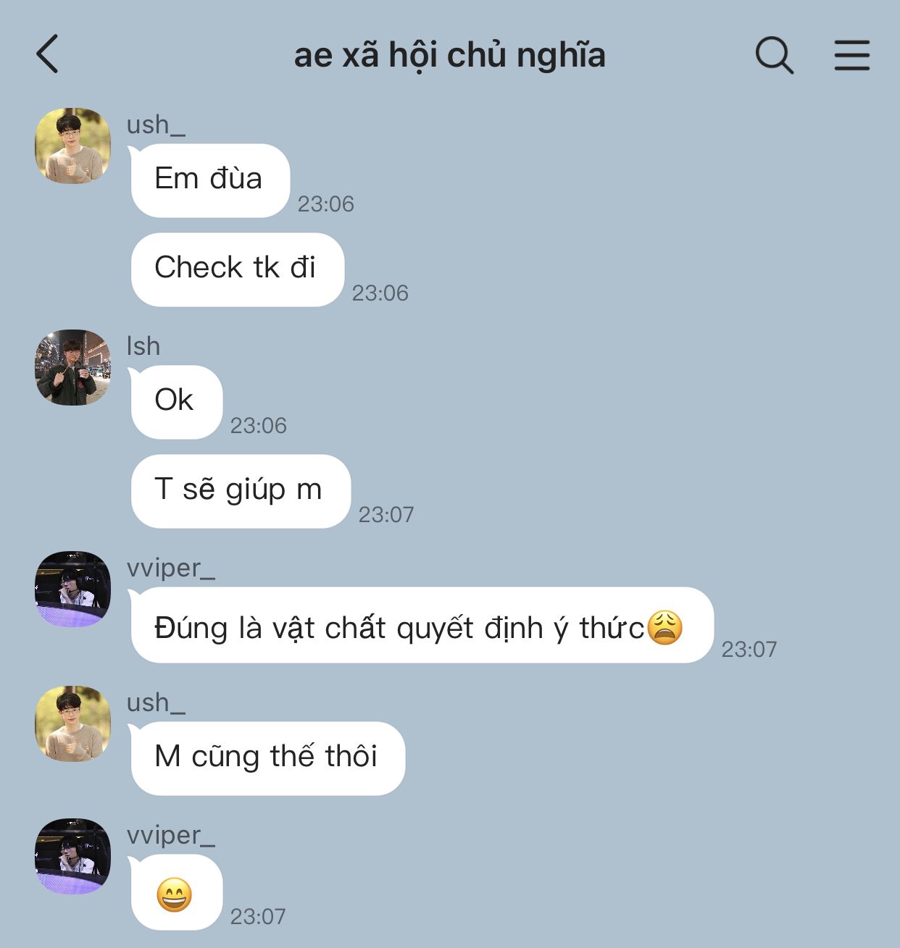900x948 pixels.
Task: Open ush_ avatar beside Em đùa
Action: point(73,146)
